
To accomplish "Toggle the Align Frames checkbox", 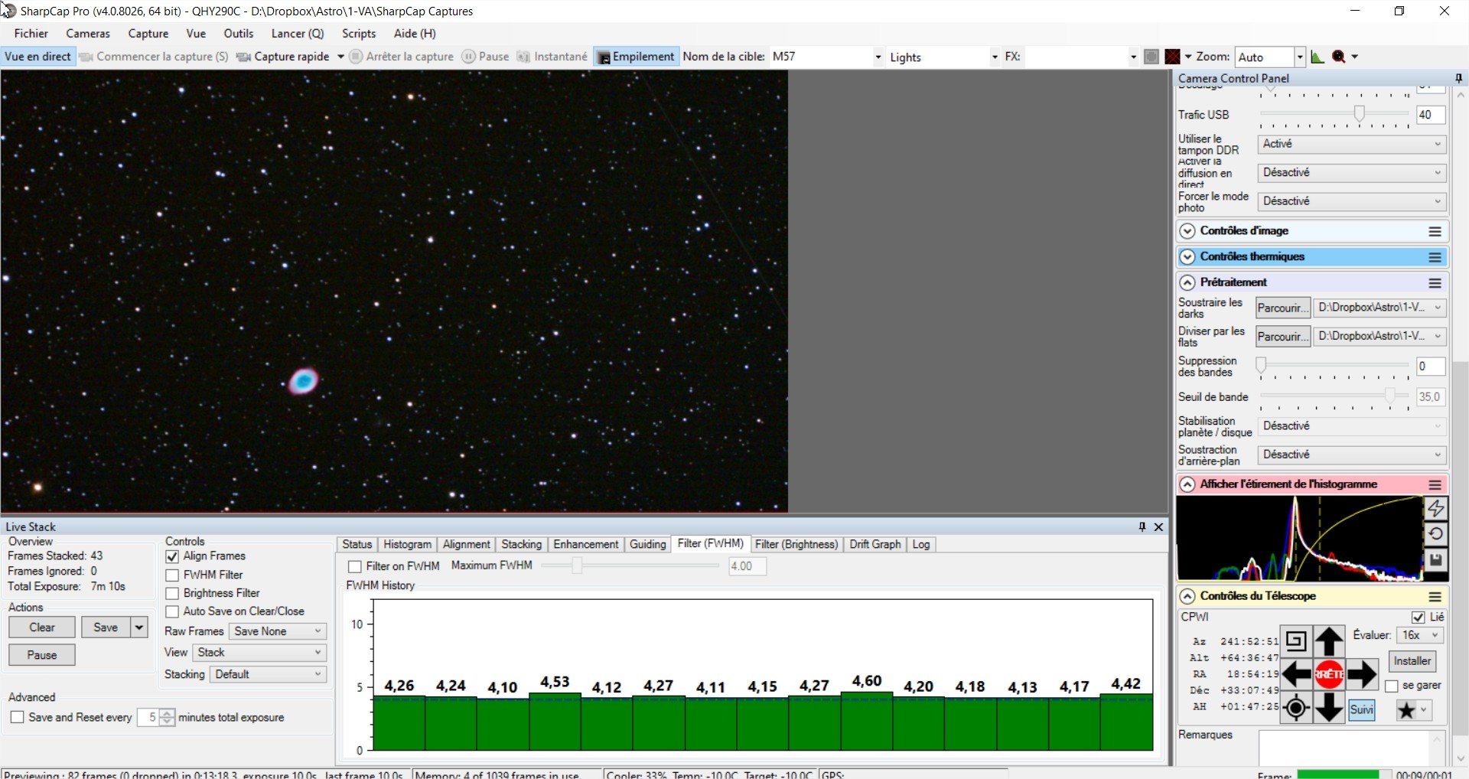I will coord(172,556).
